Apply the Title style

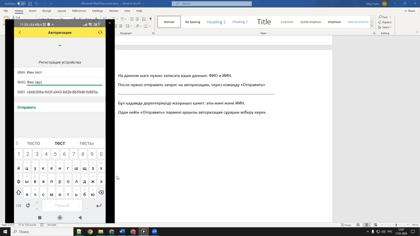(264, 22)
